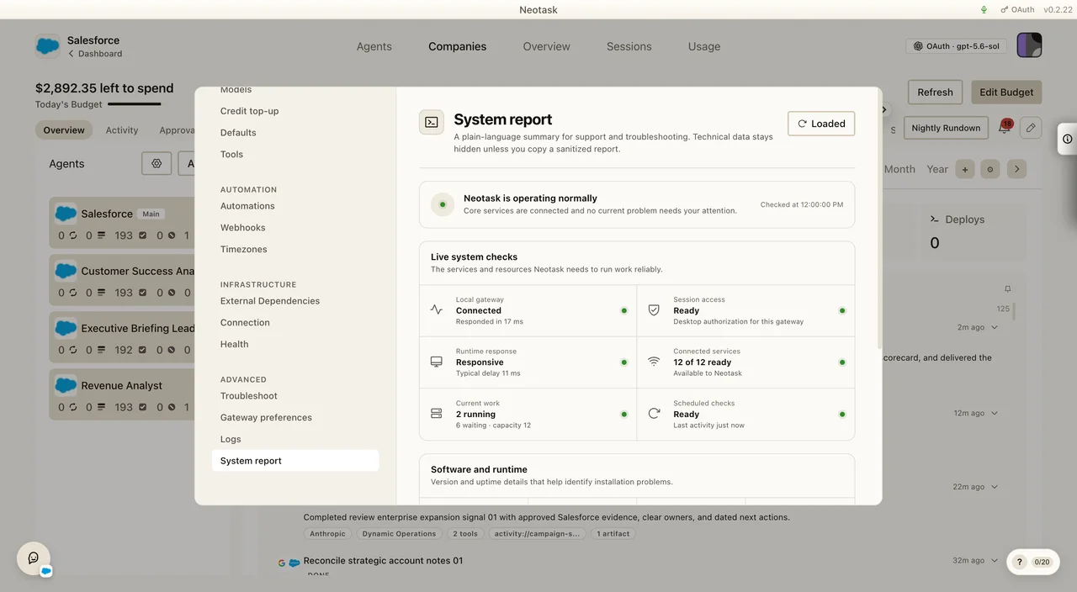
Task: Click the Today's Budget progress bar
Action: 135,104
